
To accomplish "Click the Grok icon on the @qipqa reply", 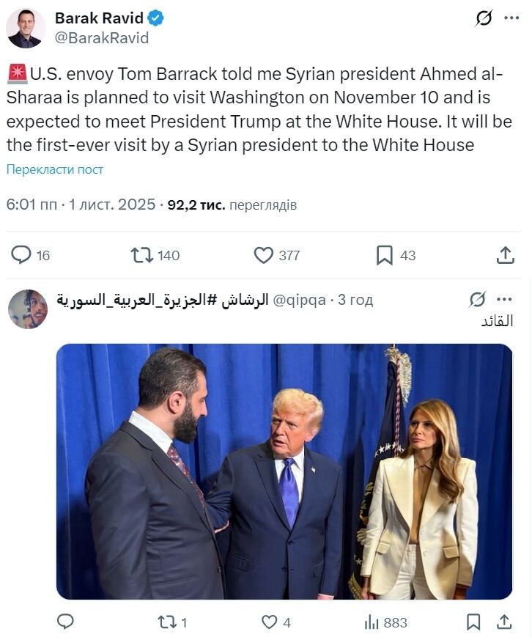I will [x=477, y=299].
